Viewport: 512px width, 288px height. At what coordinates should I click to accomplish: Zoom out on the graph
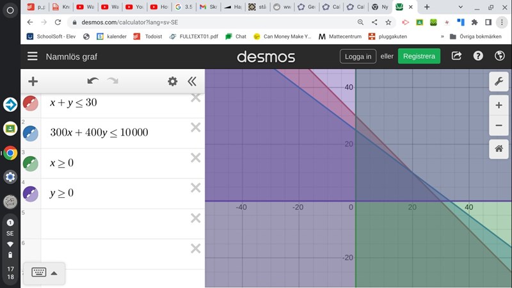point(499,125)
